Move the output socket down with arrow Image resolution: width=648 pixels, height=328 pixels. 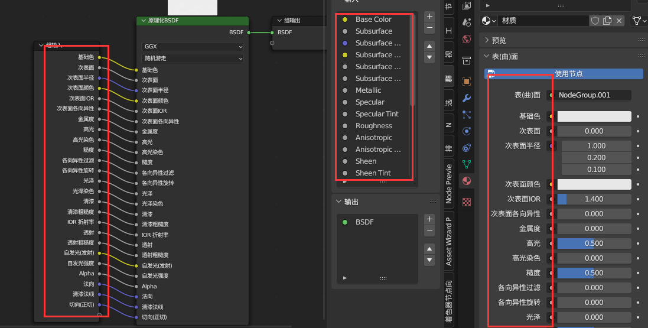point(429,260)
